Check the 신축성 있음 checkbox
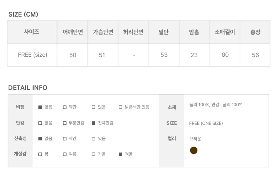277x184 pixels. (93, 139)
